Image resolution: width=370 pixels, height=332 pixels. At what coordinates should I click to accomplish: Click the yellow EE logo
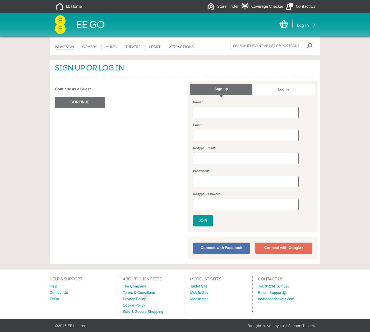[x=60, y=25]
